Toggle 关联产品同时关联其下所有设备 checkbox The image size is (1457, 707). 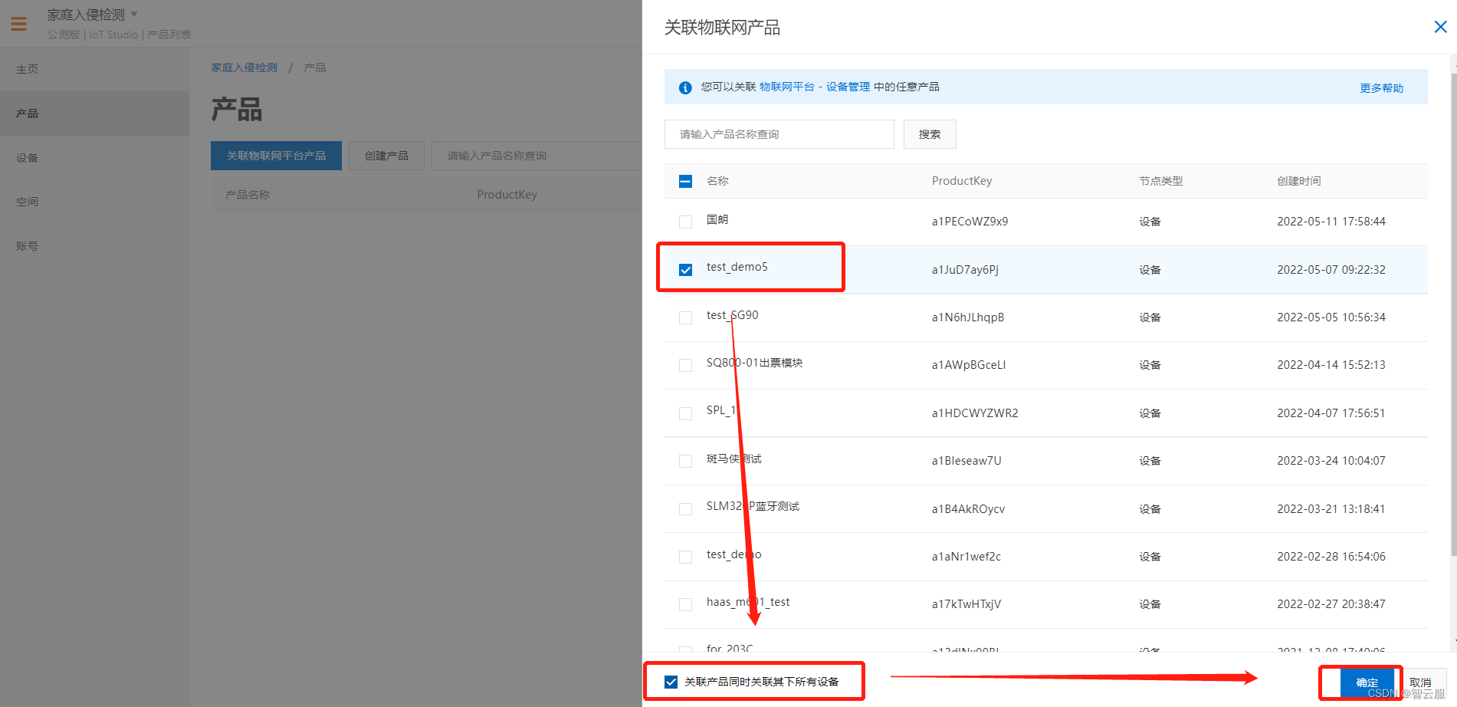pyautogui.click(x=671, y=682)
